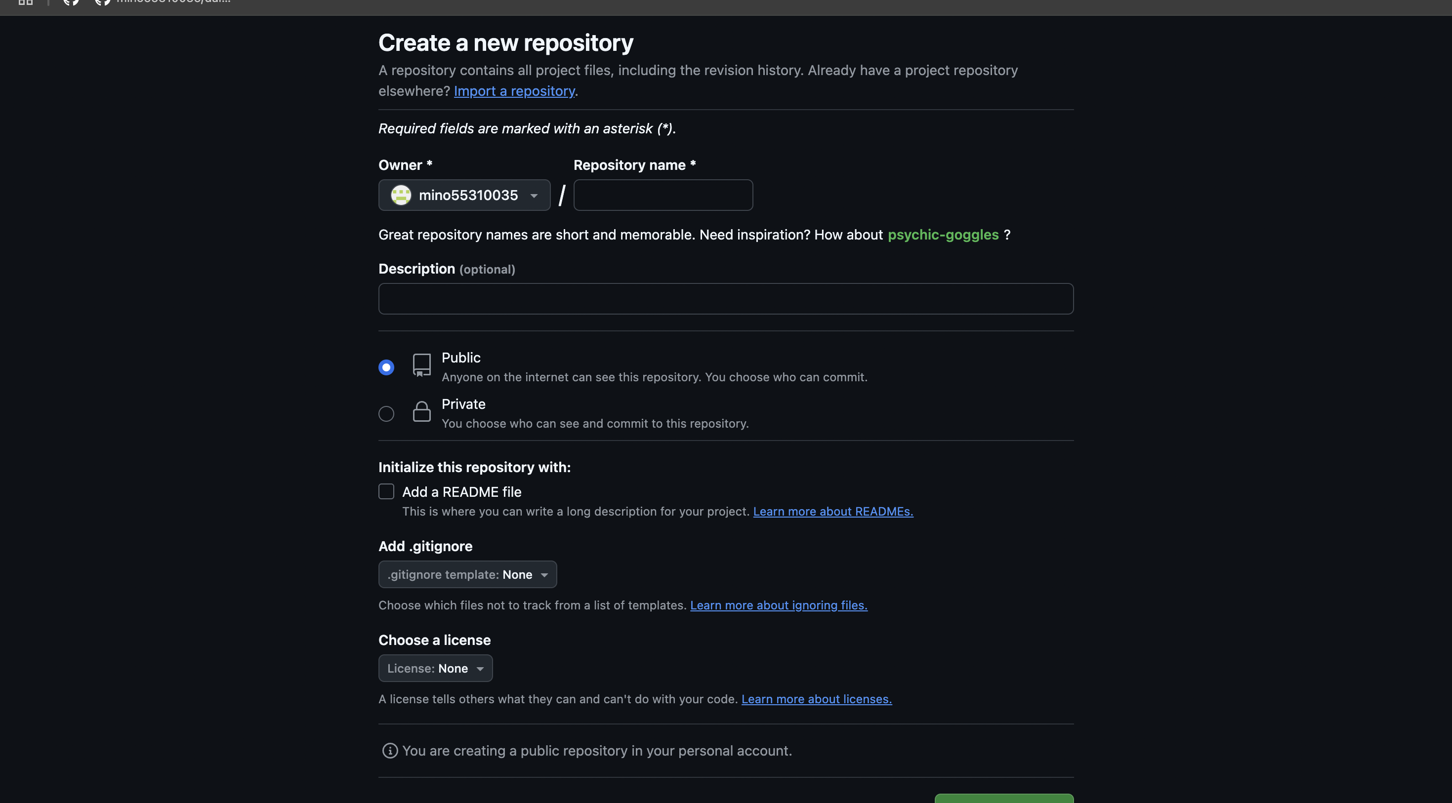Screen dimensions: 1452x803
Task: Enable the Add a README file checkbox
Action: tap(386, 491)
